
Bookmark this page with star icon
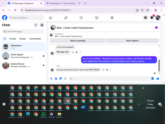pyautogui.click(x=148, y=10)
